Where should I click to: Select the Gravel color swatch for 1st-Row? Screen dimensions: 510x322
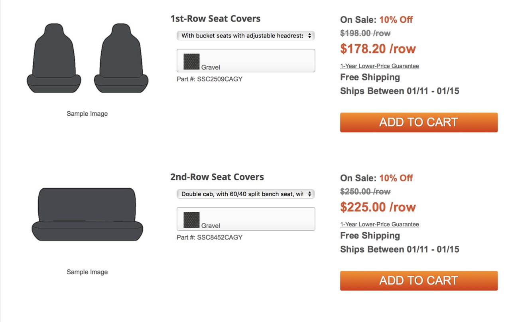(191, 62)
